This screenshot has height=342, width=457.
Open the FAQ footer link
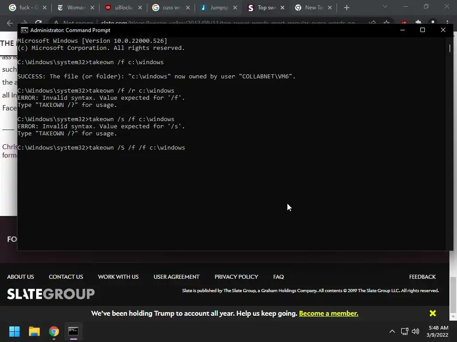[278, 277]
